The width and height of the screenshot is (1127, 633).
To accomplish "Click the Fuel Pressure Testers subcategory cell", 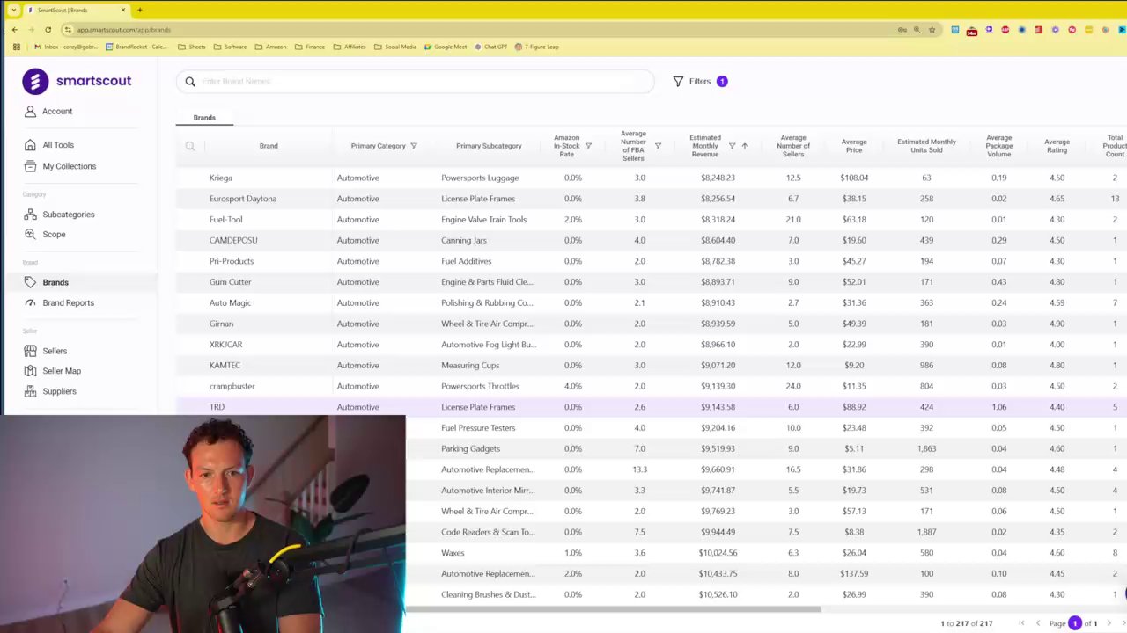I will click(x=478, y=428).
